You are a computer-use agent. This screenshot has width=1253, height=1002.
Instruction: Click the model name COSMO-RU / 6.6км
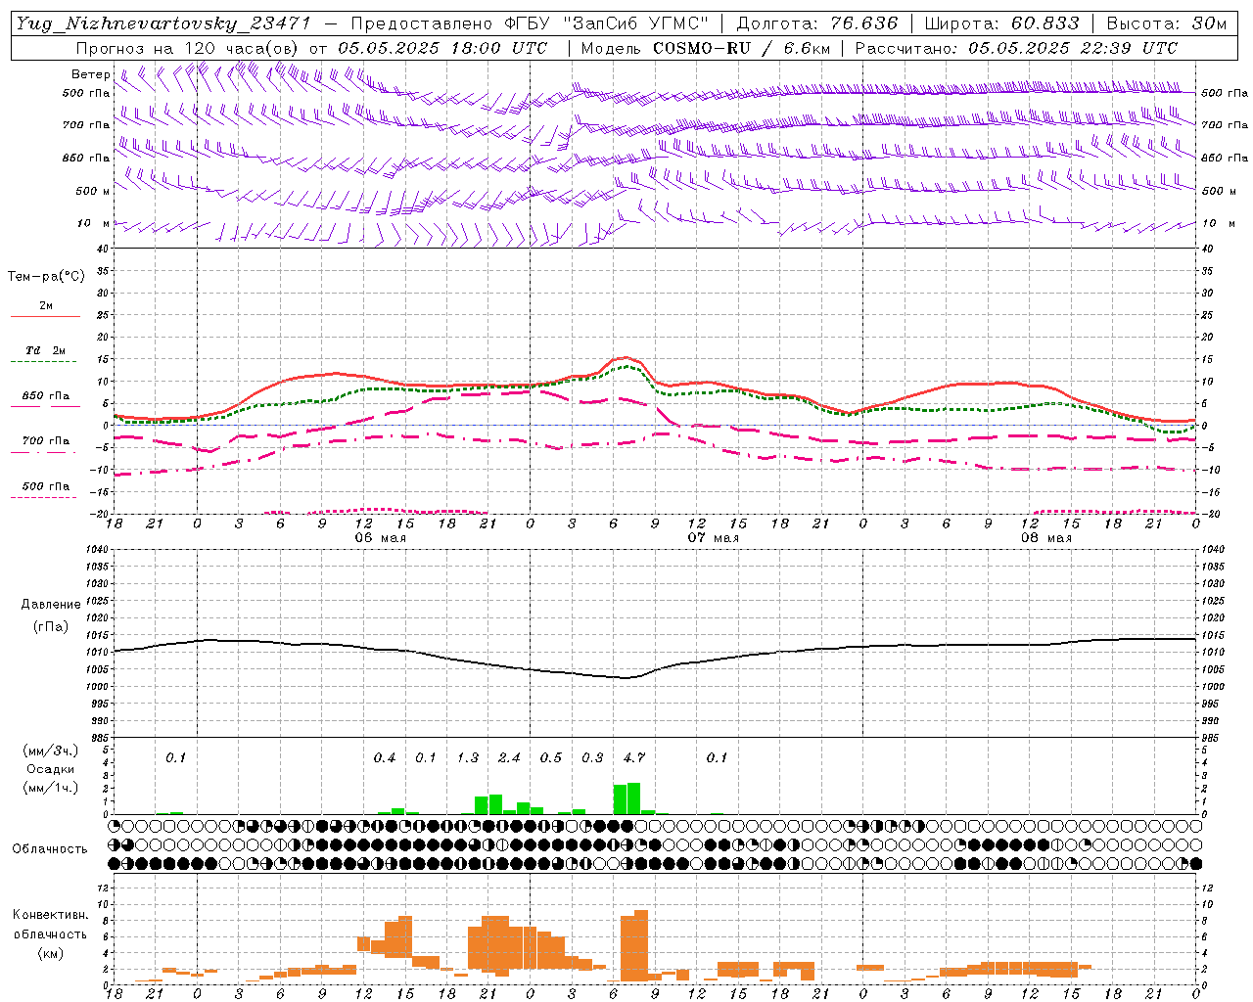coord(742,48)
